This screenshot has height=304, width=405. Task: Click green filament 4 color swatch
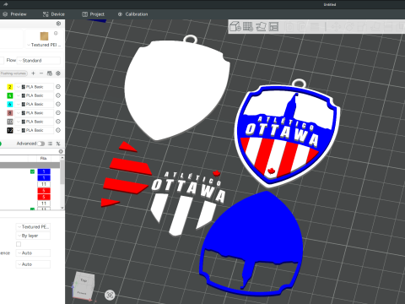click(x=10, y=95)
